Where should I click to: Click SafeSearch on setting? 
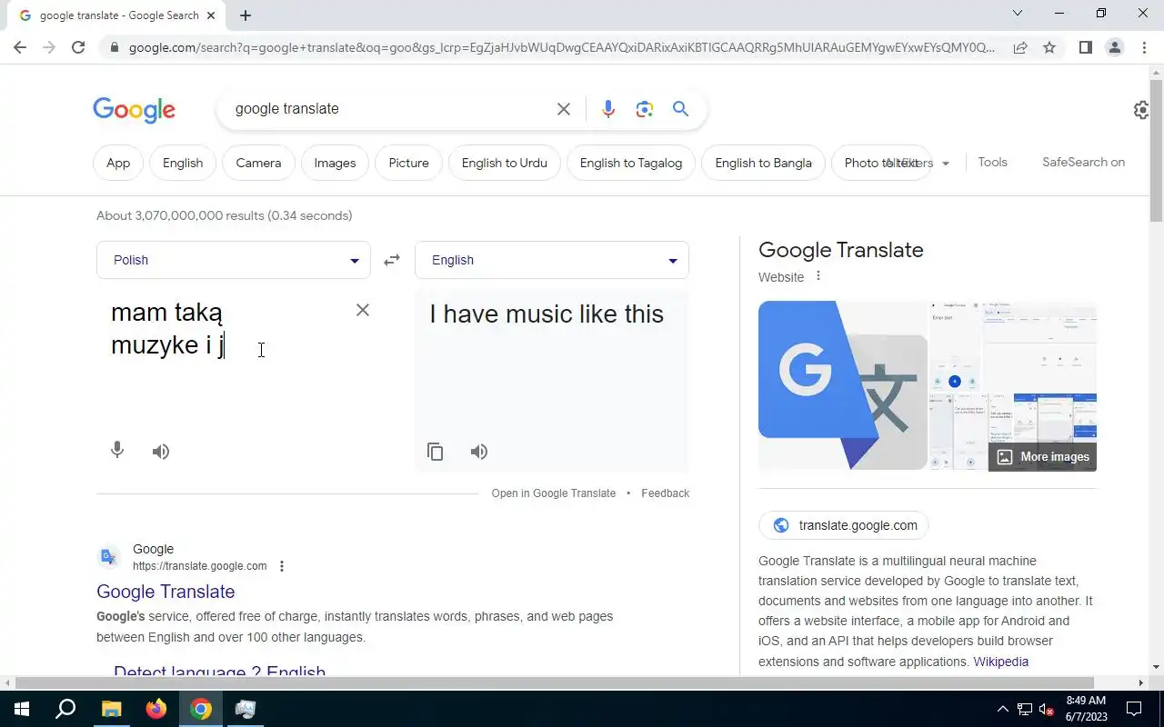1083,162
